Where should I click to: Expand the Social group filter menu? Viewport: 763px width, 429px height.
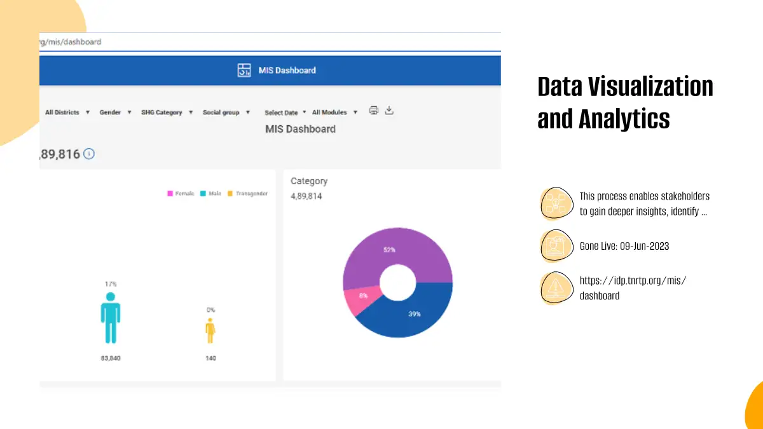pyautogui.click(x=226, y=112)
